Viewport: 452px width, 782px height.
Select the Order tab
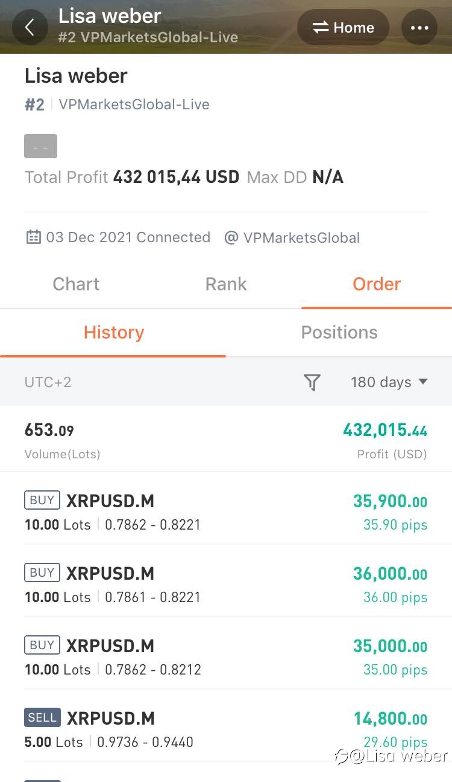(377, 284)
